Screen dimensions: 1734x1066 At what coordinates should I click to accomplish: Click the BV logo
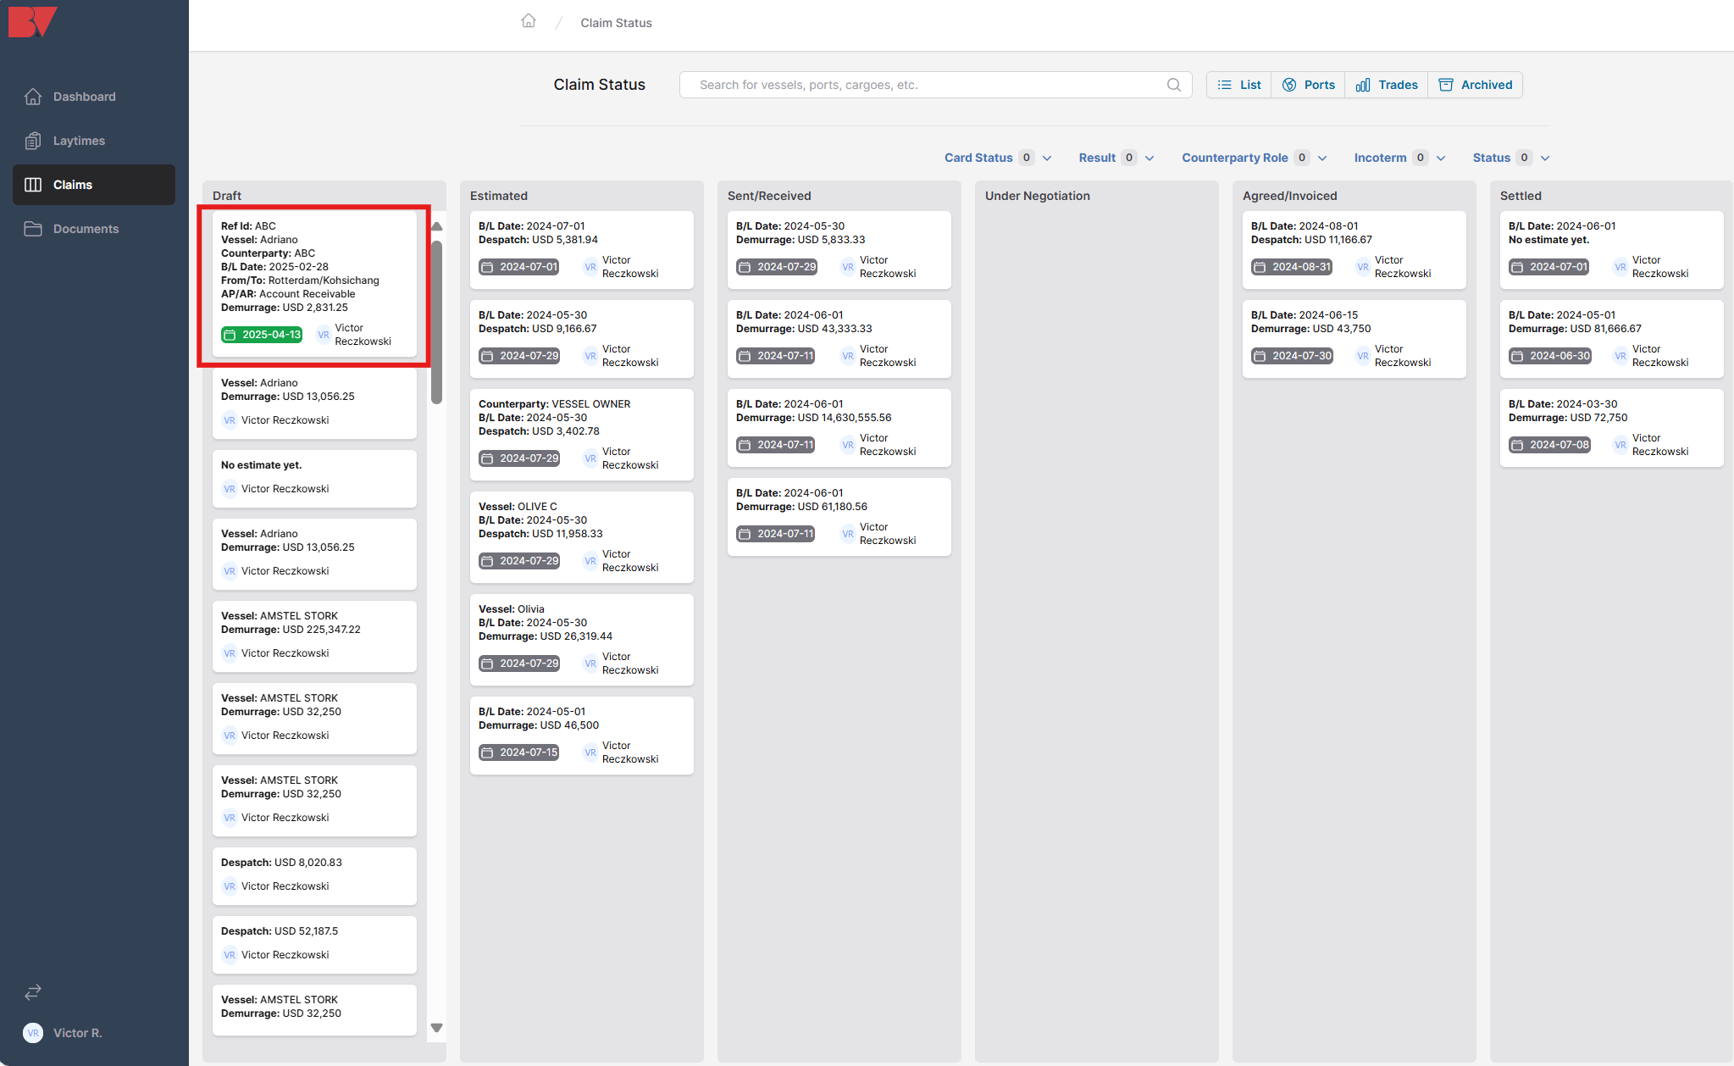pyautogui.click(x=32, y=21)
